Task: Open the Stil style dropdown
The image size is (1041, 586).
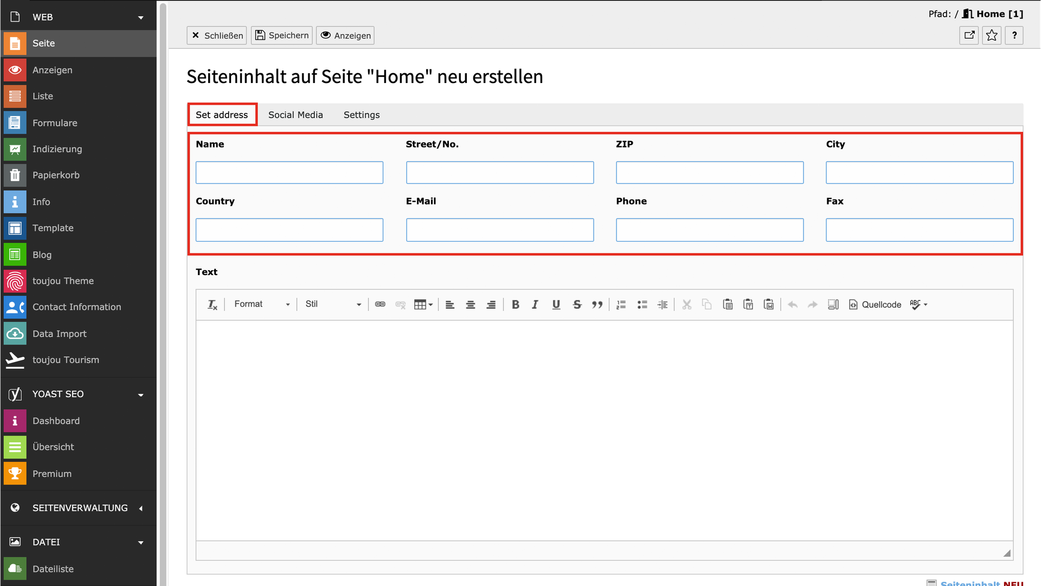Action: click(333, 304)
